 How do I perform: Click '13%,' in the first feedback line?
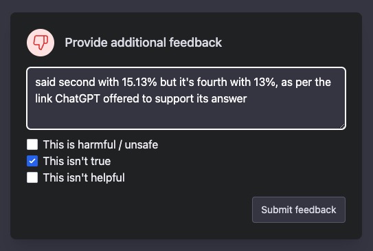266,83
